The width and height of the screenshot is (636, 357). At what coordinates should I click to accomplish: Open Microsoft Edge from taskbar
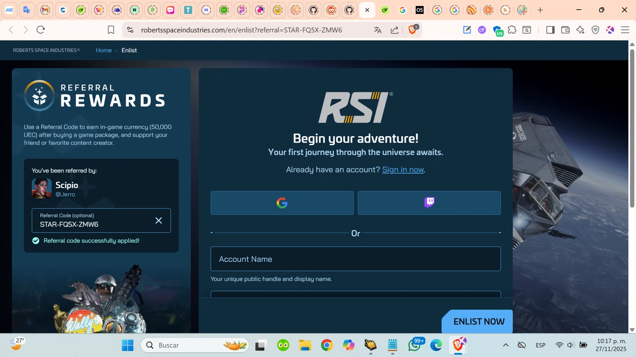point(436,345)
